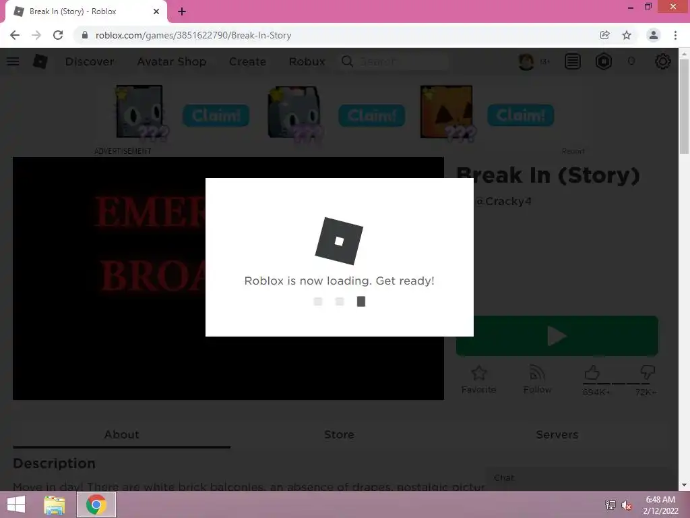
Task: Click the network tray icon
Action: coord(610,505)
